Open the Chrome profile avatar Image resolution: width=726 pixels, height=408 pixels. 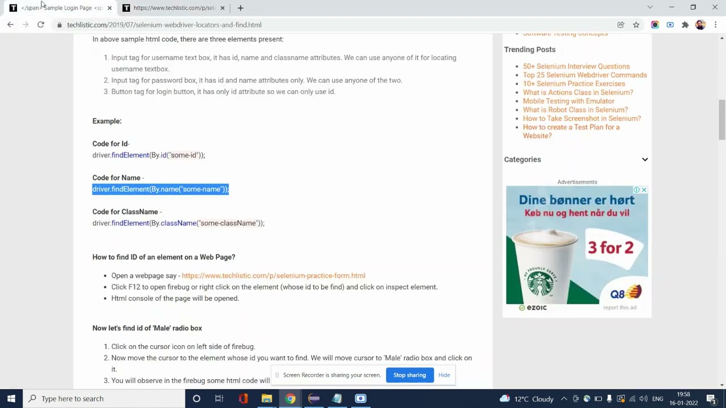pos(700,25)
